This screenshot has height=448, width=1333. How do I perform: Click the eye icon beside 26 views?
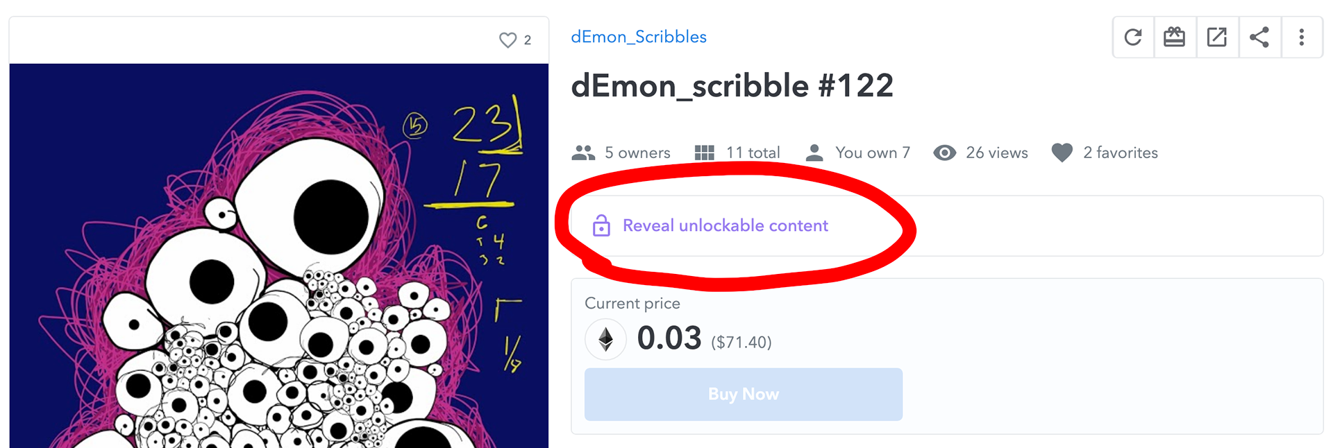pos(945,153)
